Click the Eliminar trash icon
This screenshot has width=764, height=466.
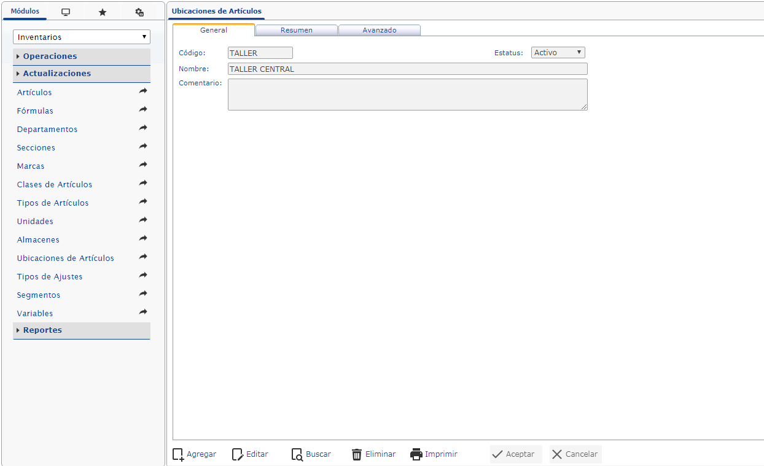(357, 454)
